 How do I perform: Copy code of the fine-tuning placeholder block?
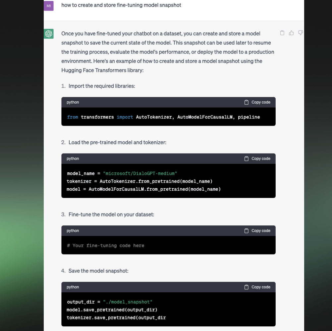coord(257,230)
